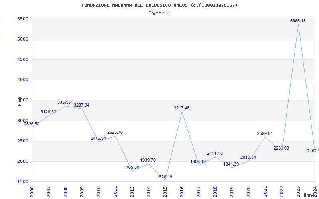This screenshot has width=319, height=199.
Task: Click data label 5365.18
Action: coord(298,21)
